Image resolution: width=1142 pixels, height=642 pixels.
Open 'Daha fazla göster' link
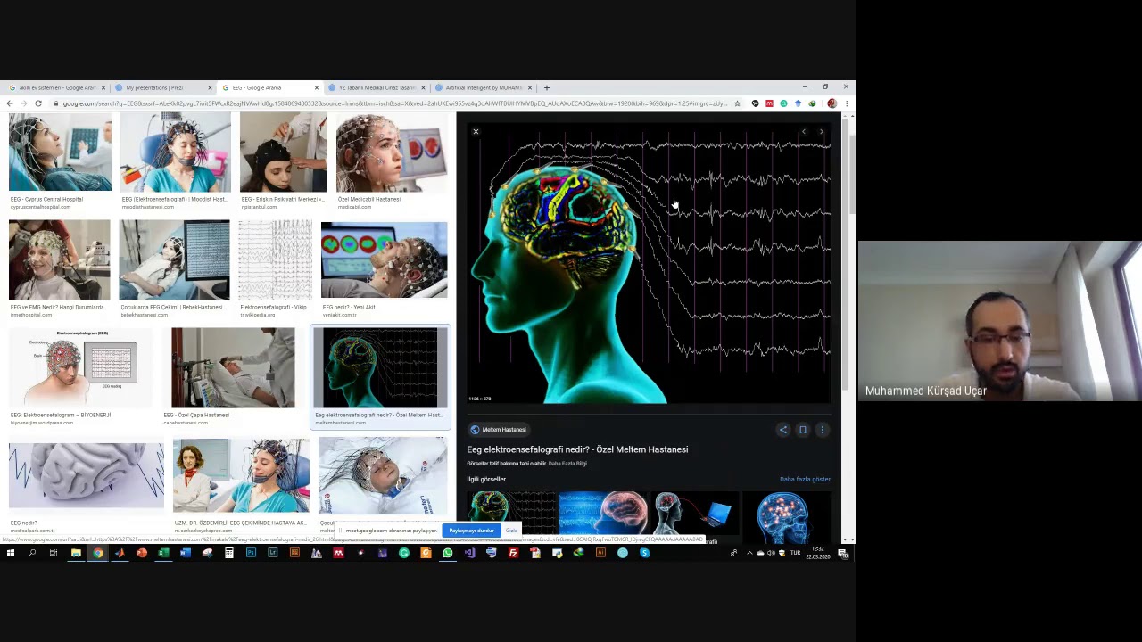pos(805,479)
